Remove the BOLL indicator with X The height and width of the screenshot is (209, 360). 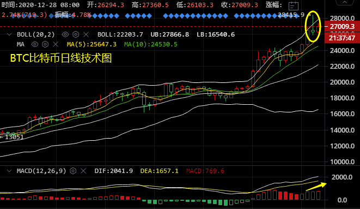point(86,34)
